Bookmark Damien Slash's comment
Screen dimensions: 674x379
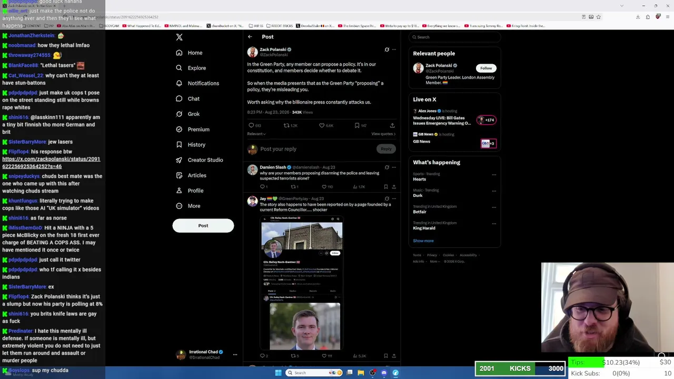386,187
